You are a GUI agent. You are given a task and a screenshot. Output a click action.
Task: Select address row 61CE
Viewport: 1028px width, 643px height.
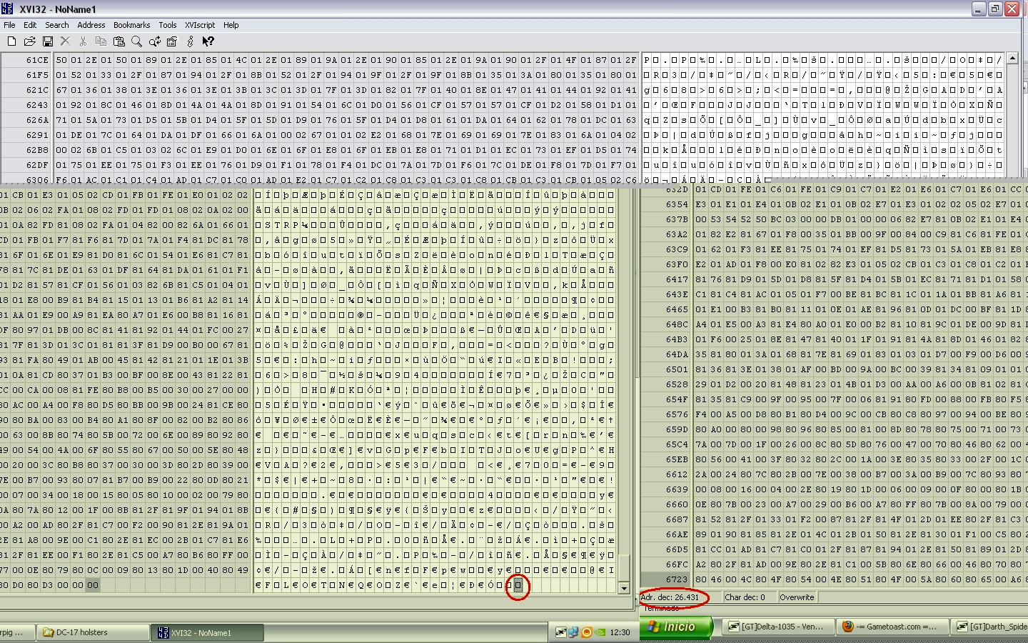(x=28, y=60)
